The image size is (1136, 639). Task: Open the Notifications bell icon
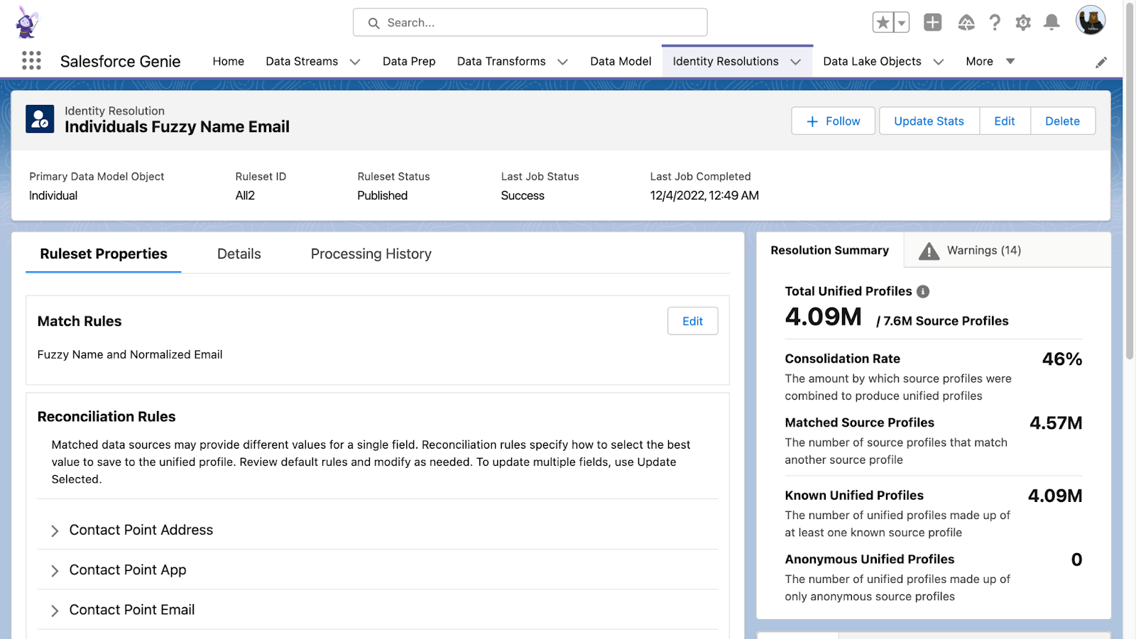pyautogui.click(x=1052, y=23)
